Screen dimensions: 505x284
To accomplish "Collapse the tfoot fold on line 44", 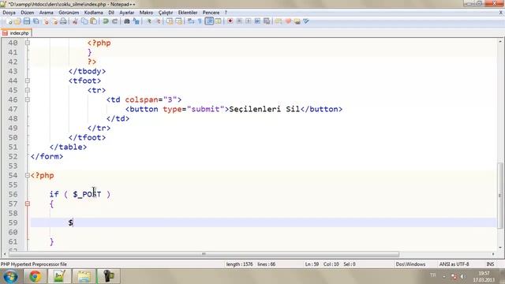I will [28, 80].
